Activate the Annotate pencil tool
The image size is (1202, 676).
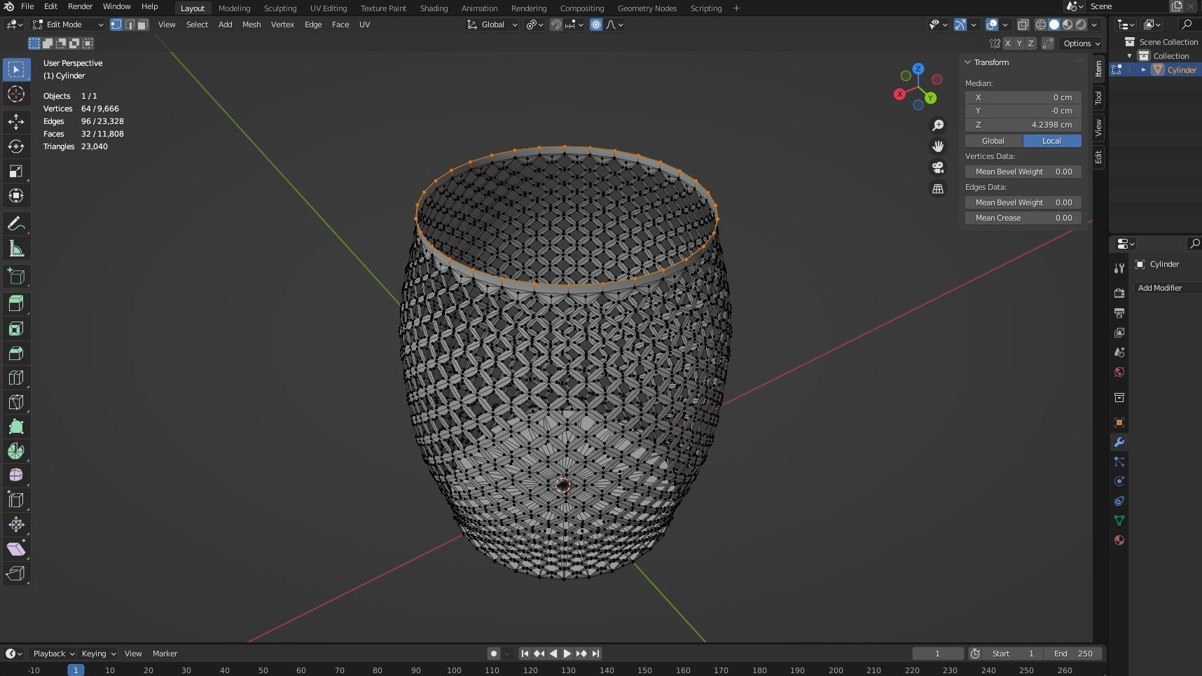(16, 224)
